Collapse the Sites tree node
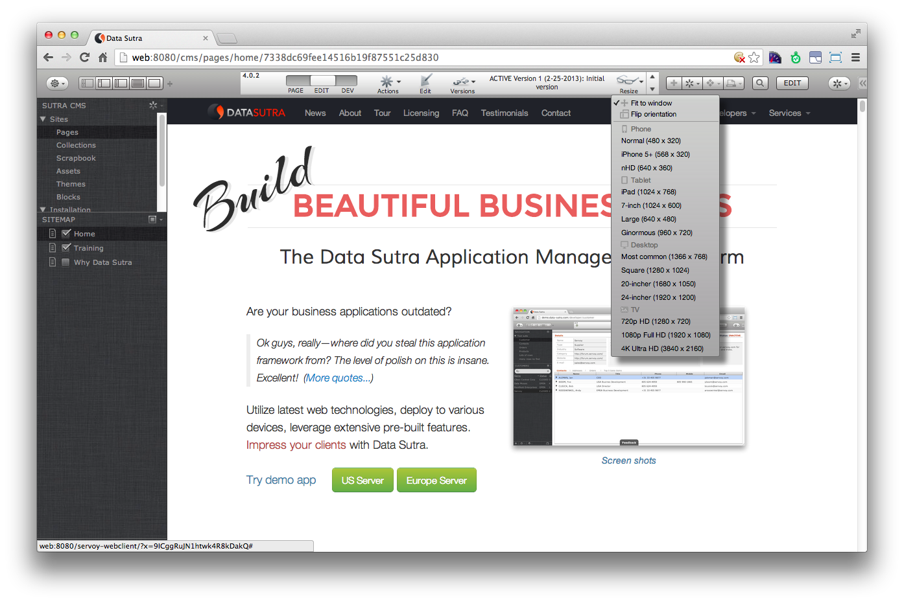 pos(43,119)
